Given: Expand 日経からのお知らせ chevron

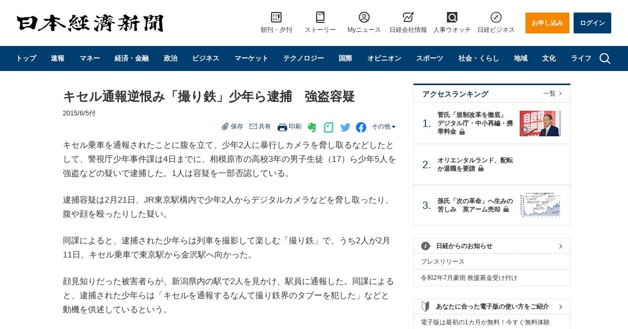Looking at the screenshot, I should click(560, 246).
